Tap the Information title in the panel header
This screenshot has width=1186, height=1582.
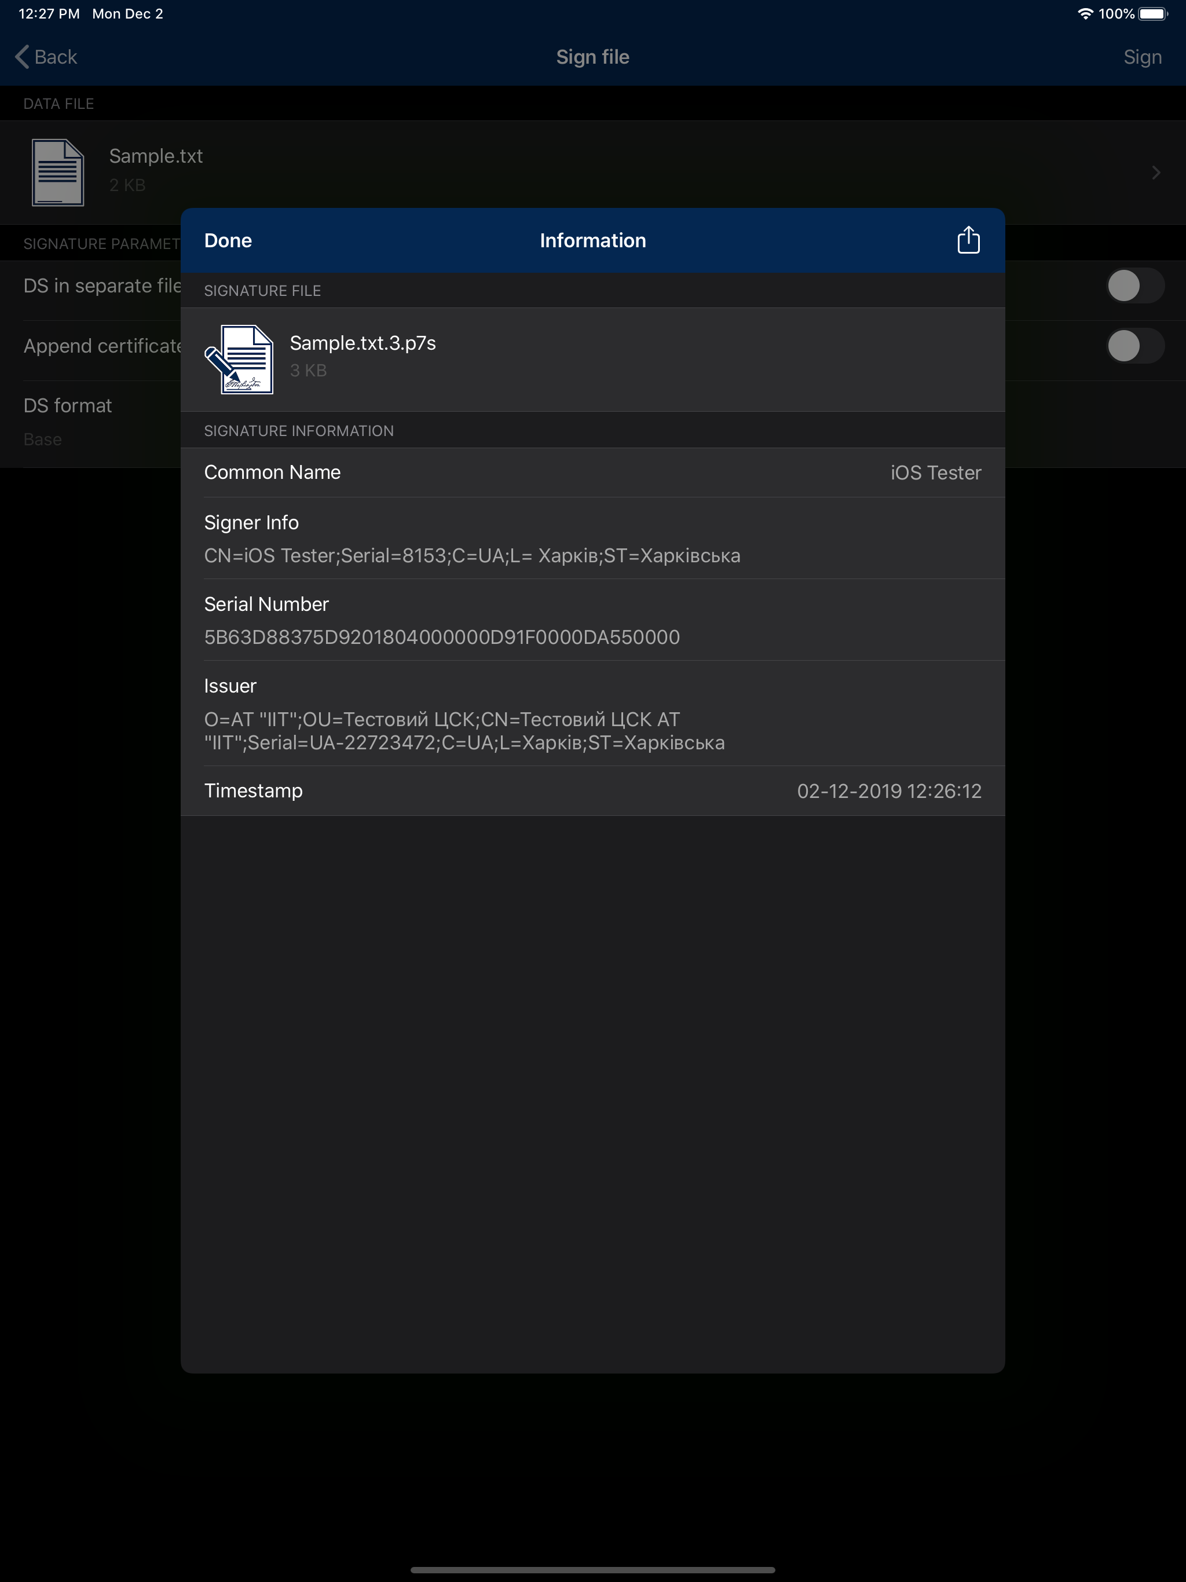[593, 241]
